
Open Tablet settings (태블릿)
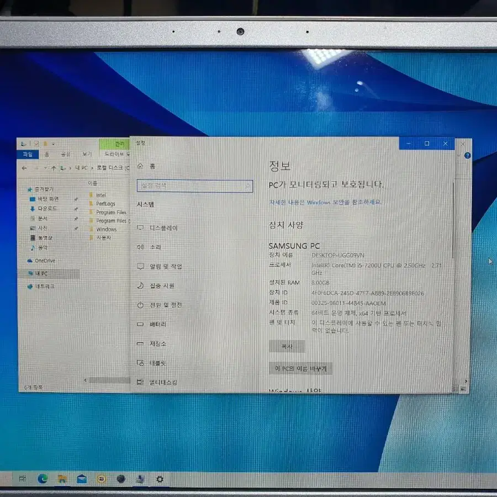tap(151, 363)
